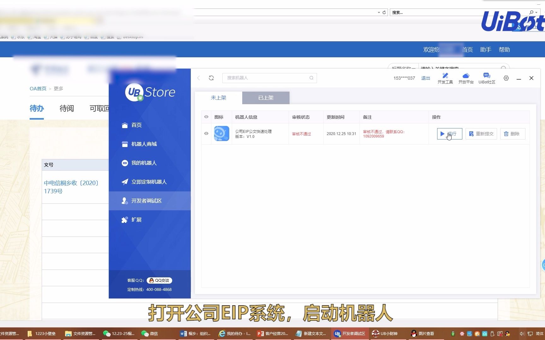Switch to the 待阅 tab

(x=66, y=108)
